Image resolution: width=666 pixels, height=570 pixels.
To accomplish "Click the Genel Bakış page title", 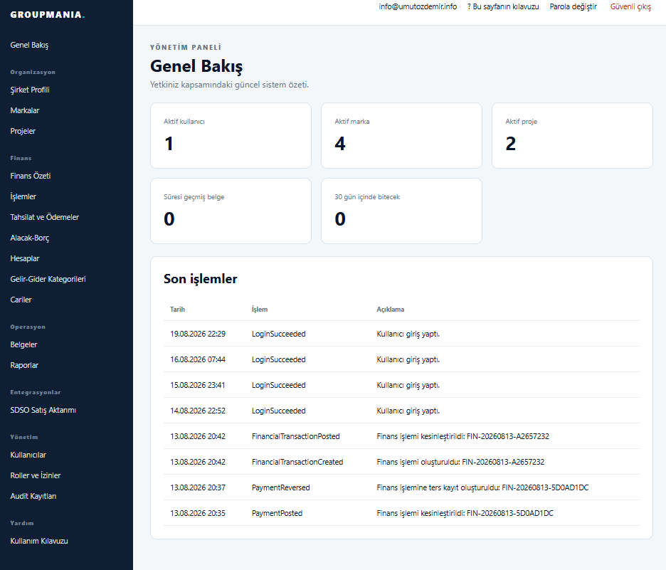I will coord(196,66).
